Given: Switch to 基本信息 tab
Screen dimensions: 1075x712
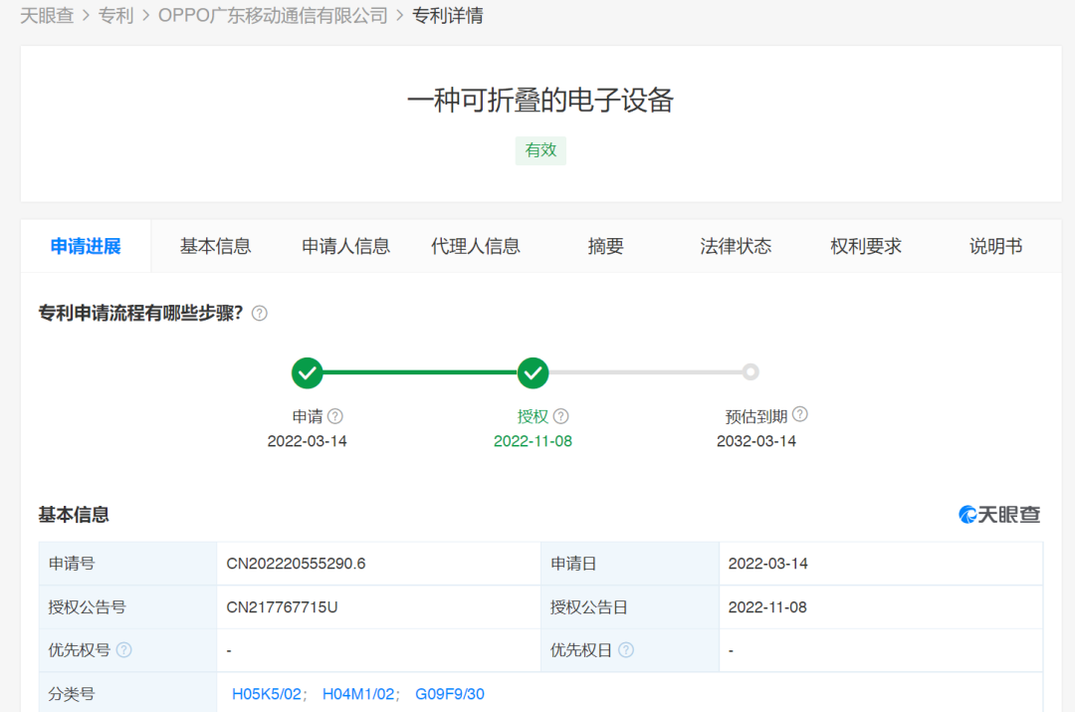Looking at the screenshot, I should pos(215,246).
